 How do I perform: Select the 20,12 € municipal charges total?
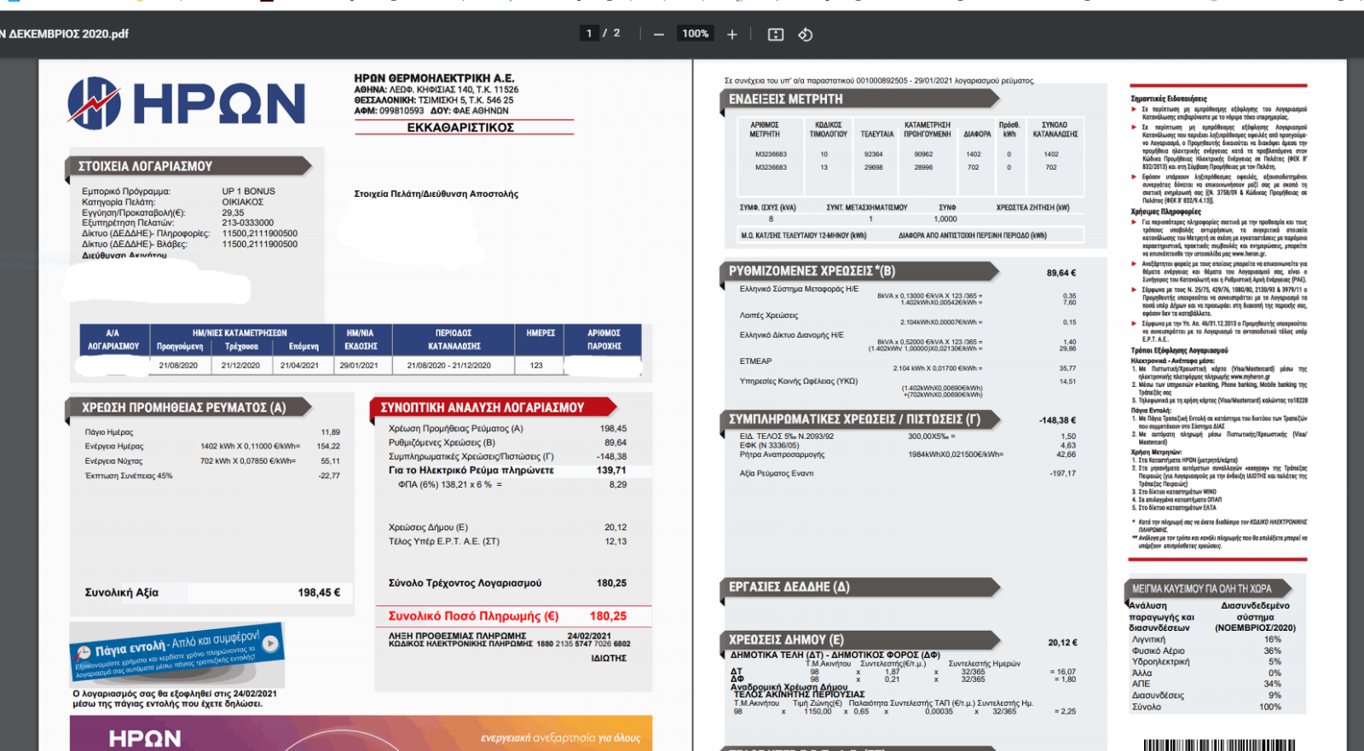click(1062, 643)
